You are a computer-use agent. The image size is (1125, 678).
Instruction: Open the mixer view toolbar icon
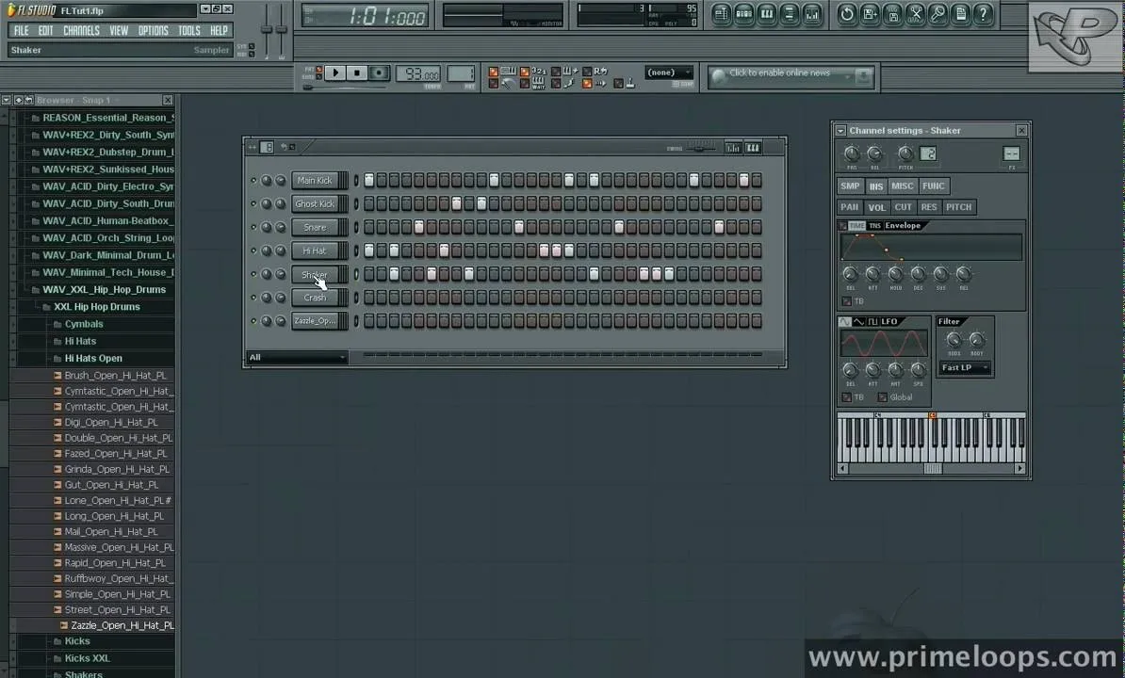812,13
